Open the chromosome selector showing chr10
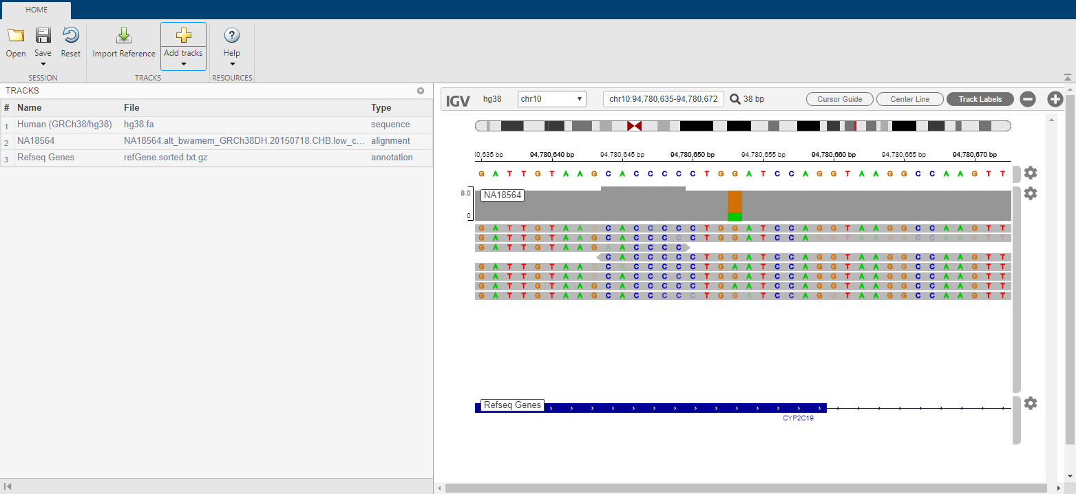The height and width of the screenshot is (494, 1076). point(551,98)
